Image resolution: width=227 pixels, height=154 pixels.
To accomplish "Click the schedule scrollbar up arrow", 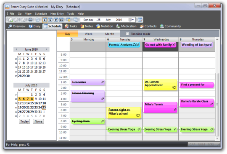I will click(217, 39).
